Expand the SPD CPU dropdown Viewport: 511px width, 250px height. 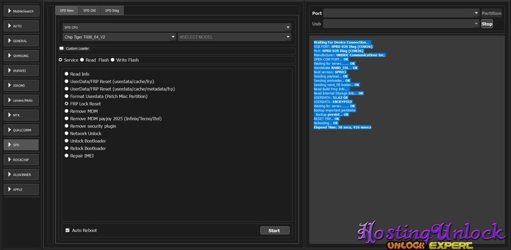pos(176,27)
